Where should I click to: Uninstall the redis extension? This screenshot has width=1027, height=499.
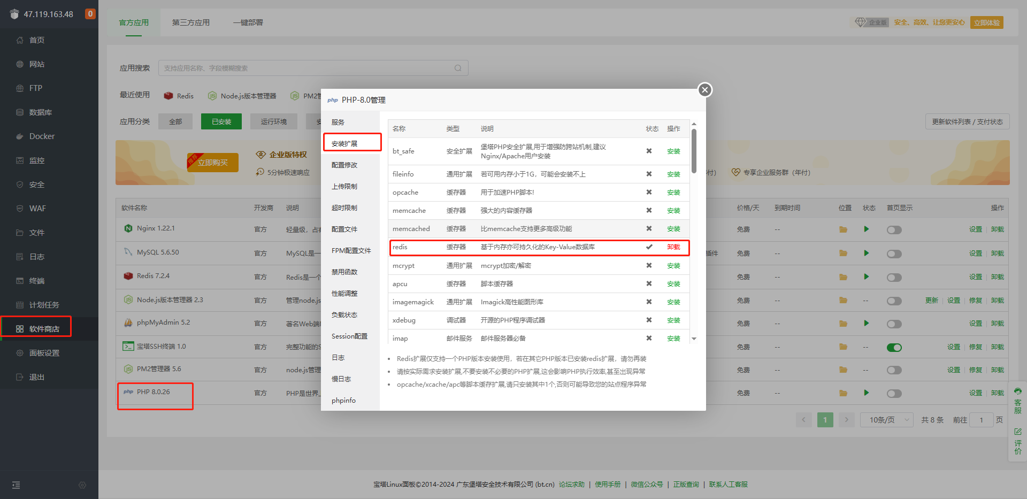tap(673, 247)
